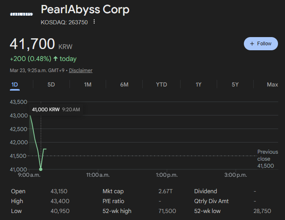Switch to the 5Y chart tab
285x220 pixels.
[235, 84]
